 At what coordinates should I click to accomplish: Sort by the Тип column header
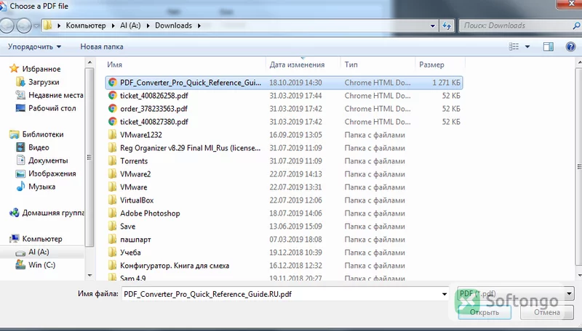(x=351, y=65)
